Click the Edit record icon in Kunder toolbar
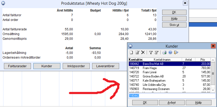Screen dimensions: 217x107 137,53
